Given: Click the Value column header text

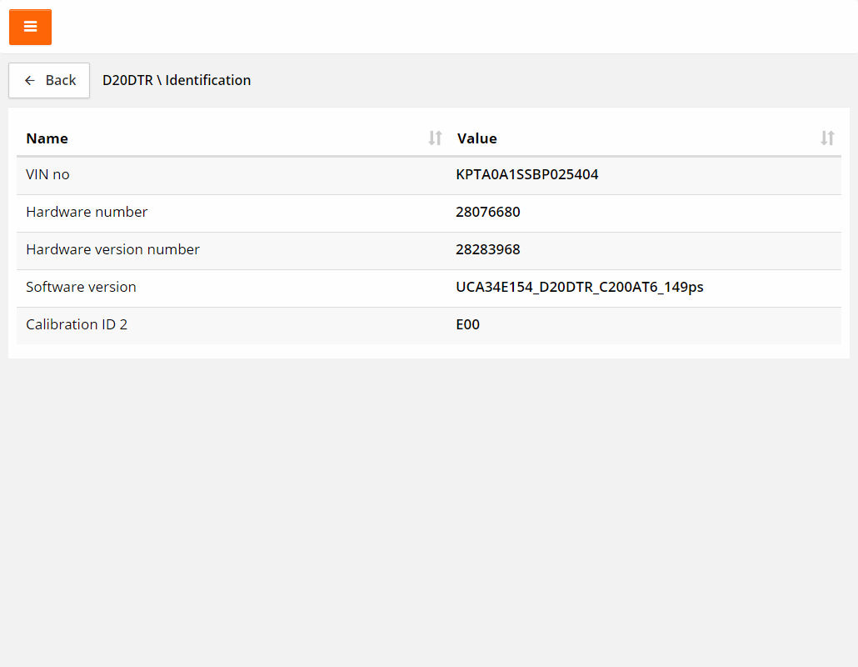Looking at the screenshot, I should click(x=476, y=138).
